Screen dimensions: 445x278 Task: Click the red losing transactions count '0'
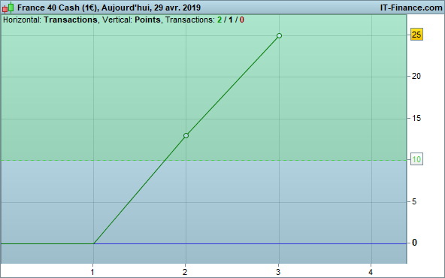242,20
